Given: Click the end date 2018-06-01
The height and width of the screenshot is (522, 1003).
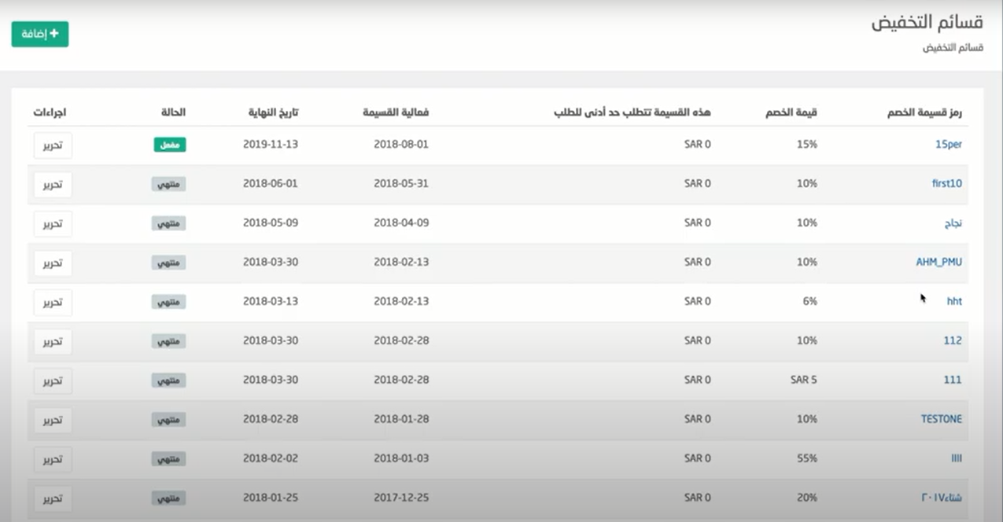Looking at the screenshot, I should (x=271, y=184).
